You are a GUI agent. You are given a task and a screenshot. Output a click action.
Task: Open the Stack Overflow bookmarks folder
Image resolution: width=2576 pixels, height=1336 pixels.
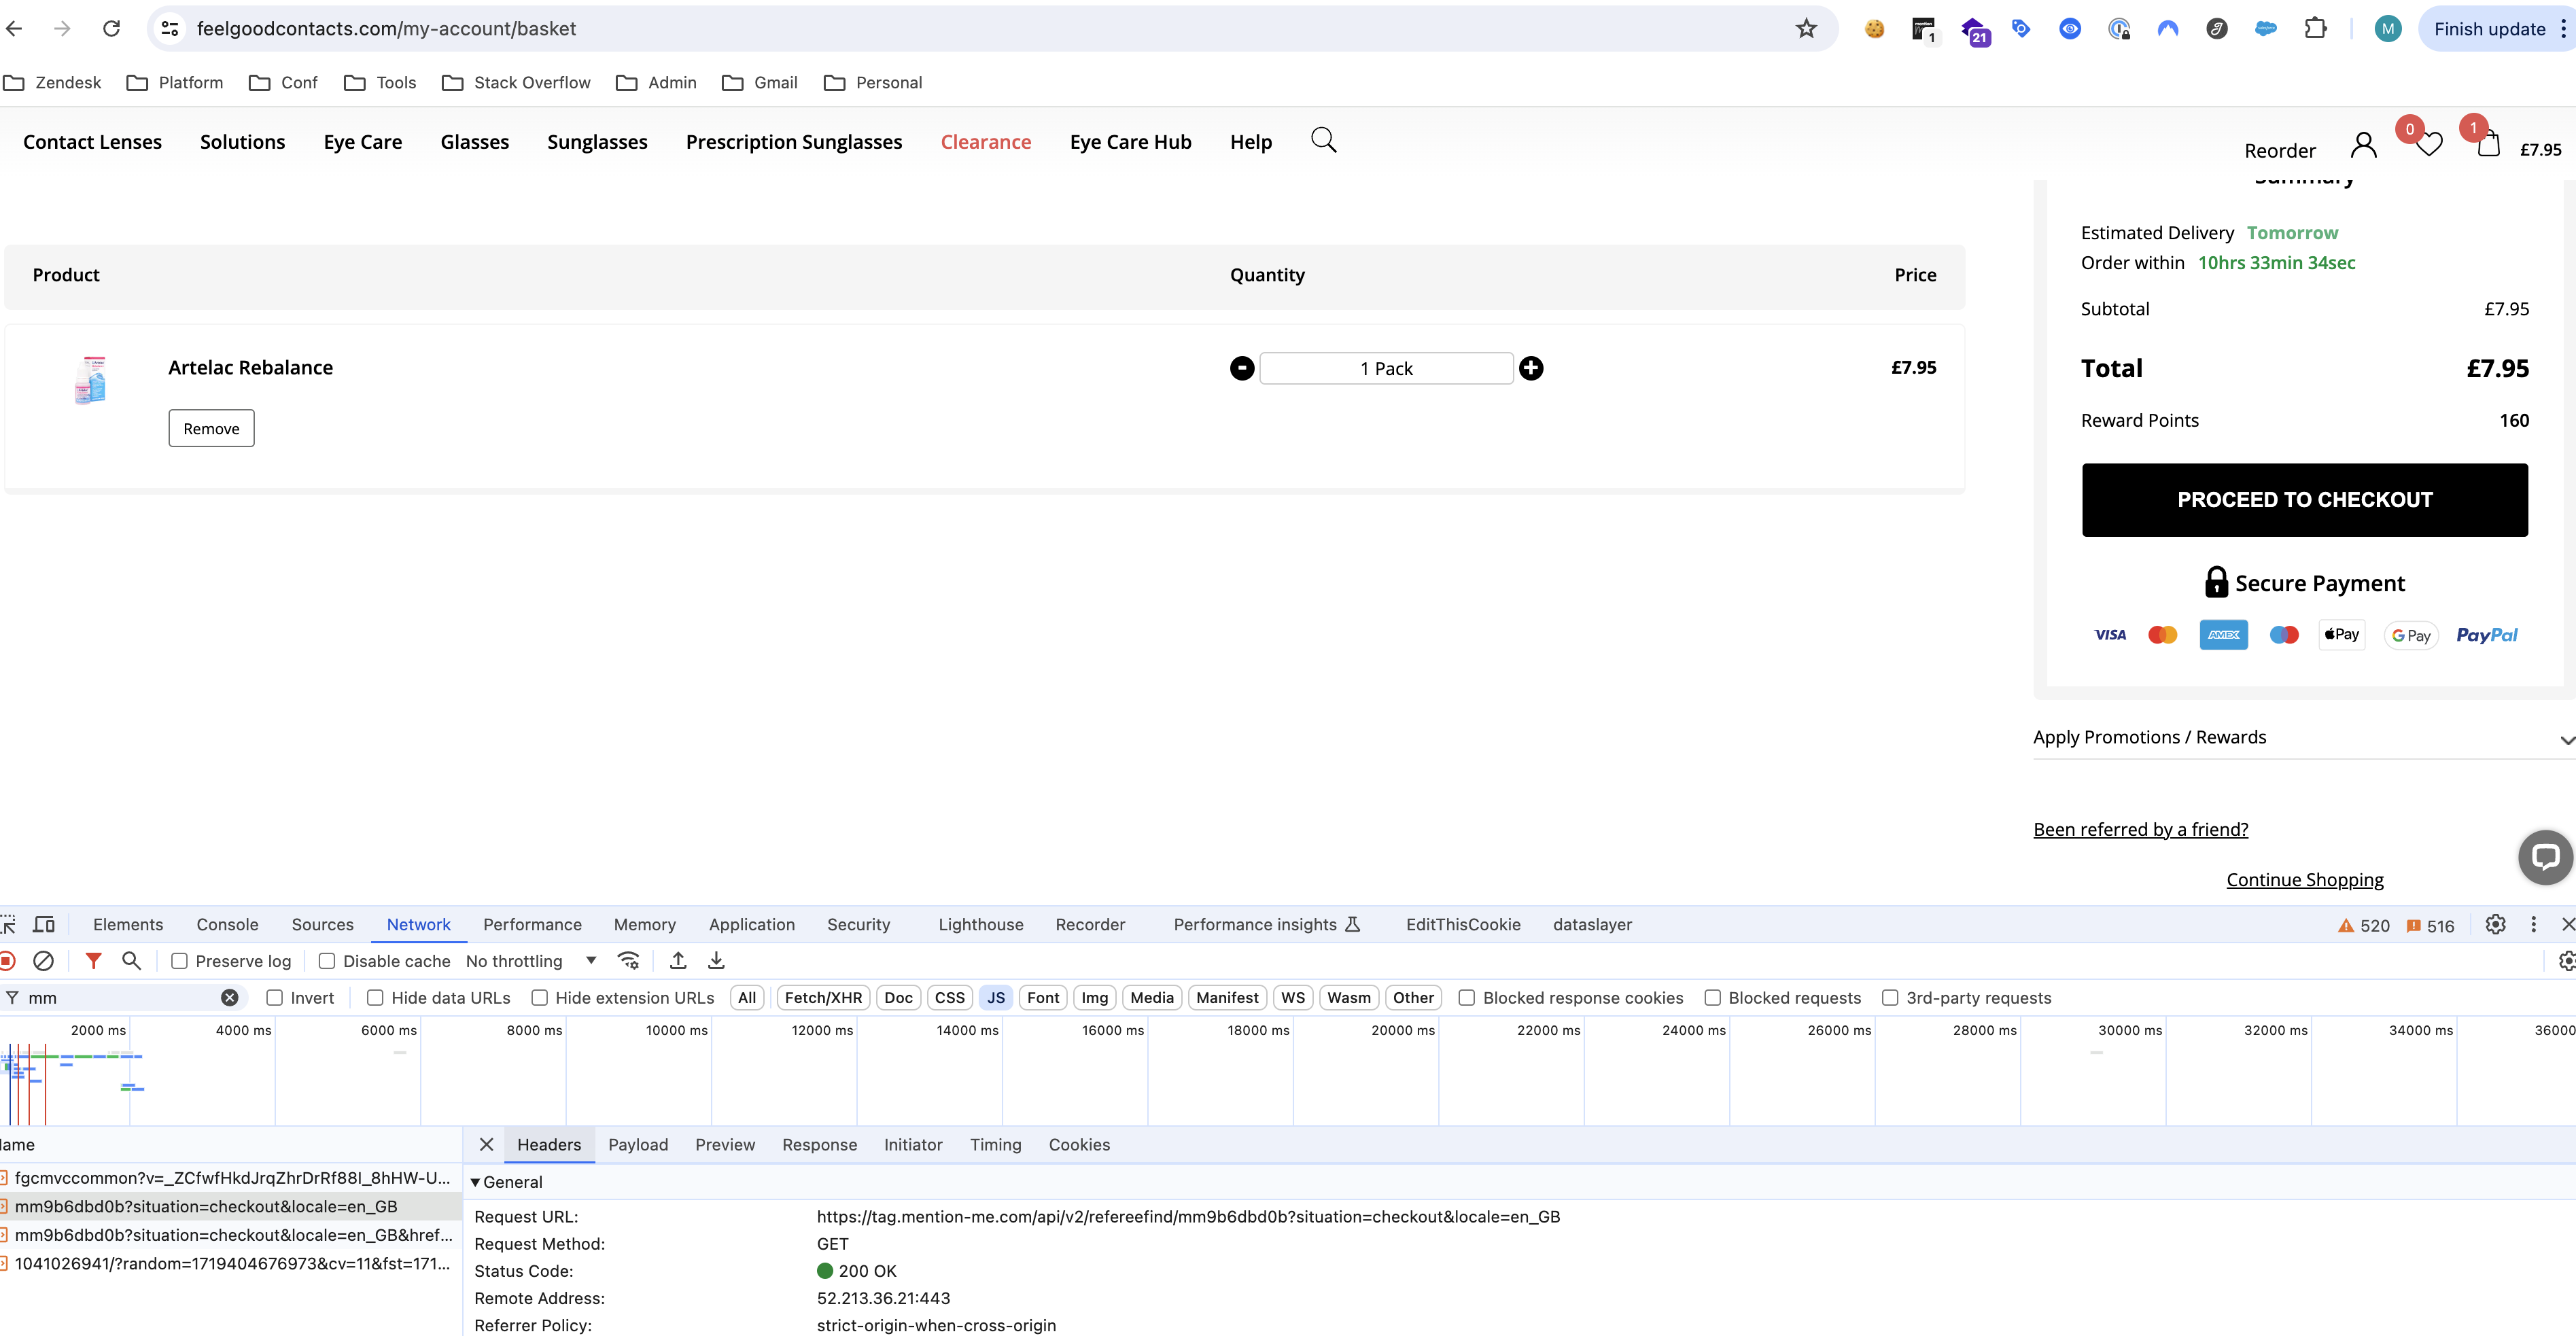(x=516, y=82)
